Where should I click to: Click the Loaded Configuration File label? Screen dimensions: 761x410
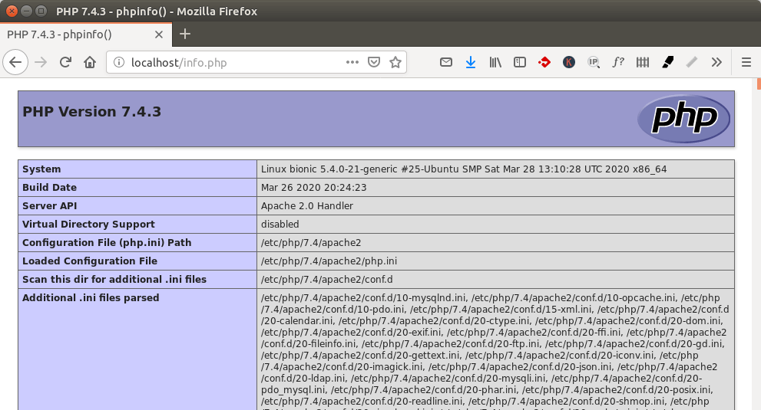90,261
